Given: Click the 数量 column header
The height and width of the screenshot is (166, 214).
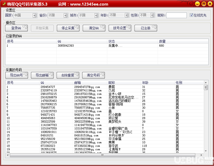Looking at the screenshot, I should [x=183, y=41].
